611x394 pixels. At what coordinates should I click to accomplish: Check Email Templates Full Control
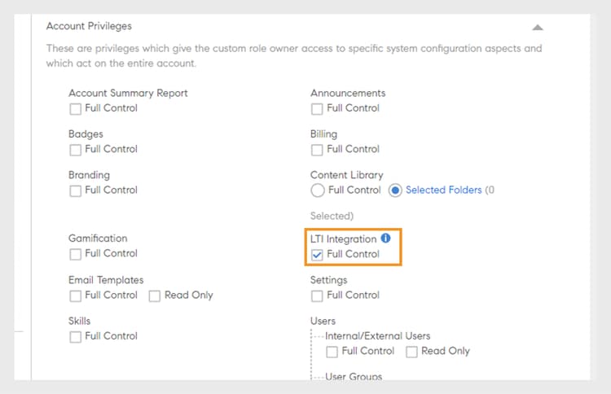pyautogui.click(x=76, y=295)
